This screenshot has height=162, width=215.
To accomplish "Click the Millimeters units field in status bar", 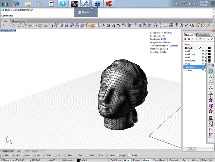I will 68,160.
